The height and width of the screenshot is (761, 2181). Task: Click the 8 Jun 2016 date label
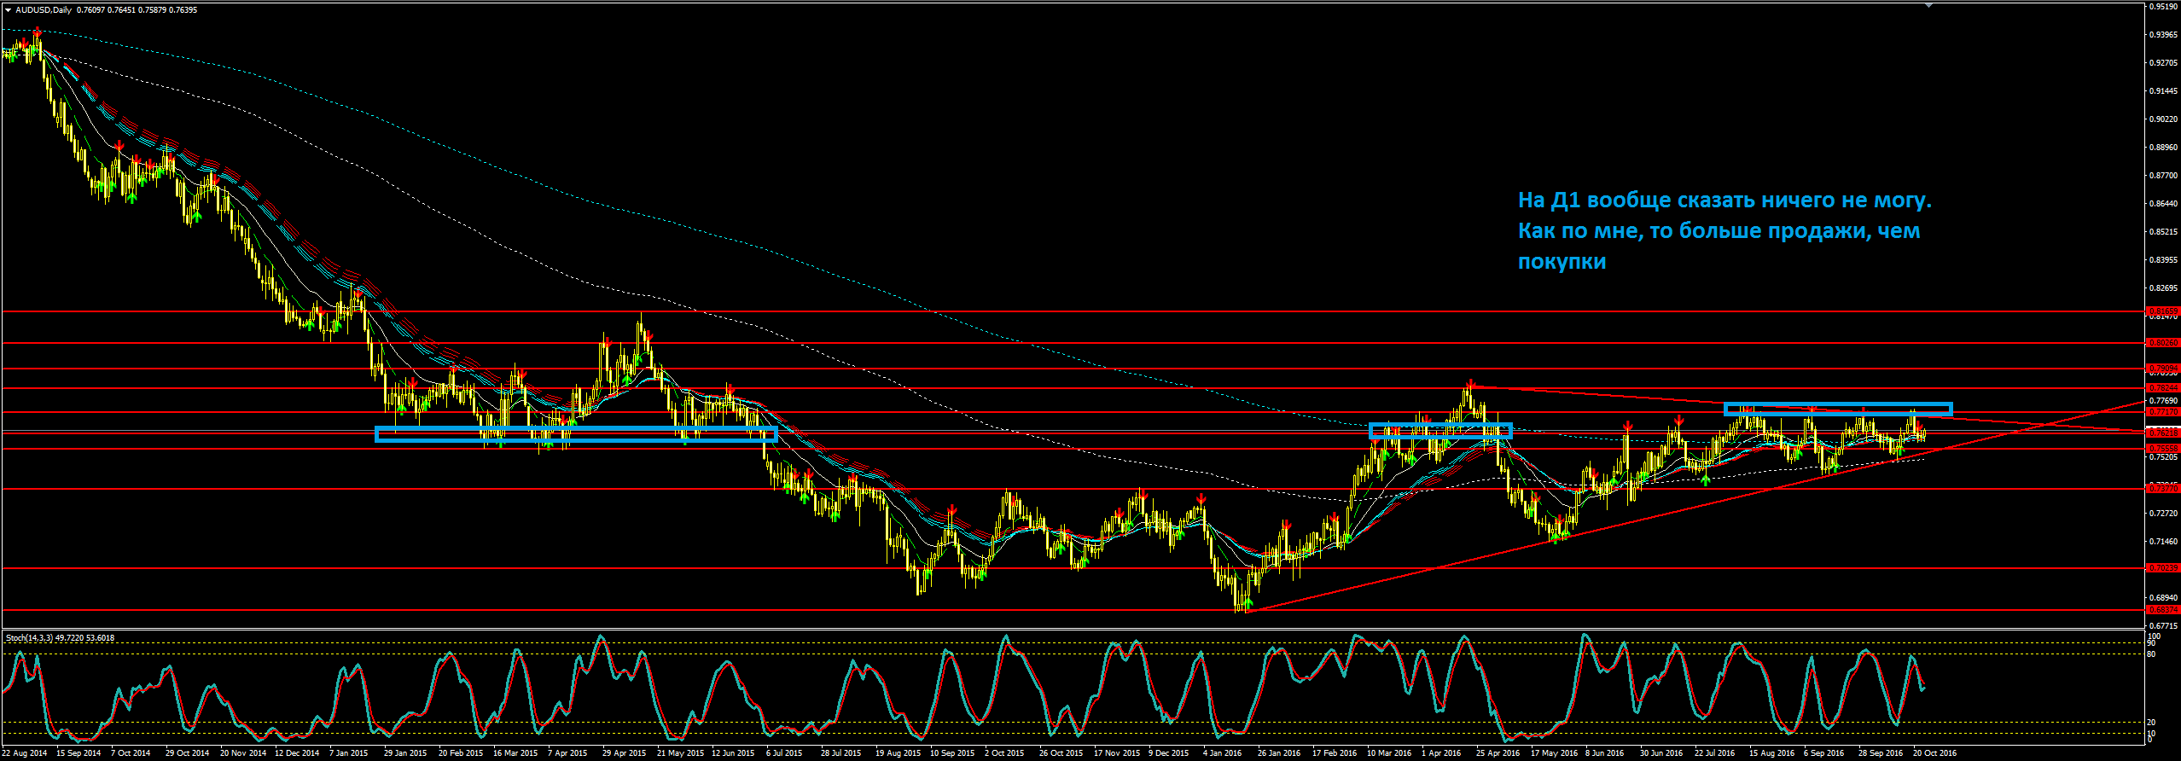1605,753
